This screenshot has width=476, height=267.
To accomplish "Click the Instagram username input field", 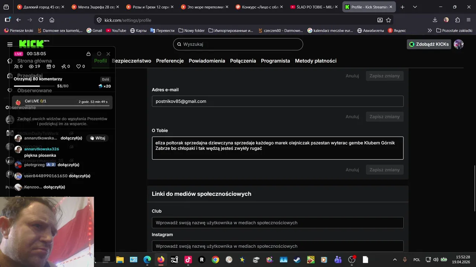I will pyautogui.click(x=277, y=246).
